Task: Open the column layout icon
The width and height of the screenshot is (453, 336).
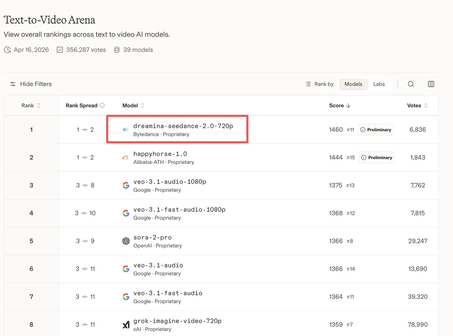Action: (x=431, y=84)
